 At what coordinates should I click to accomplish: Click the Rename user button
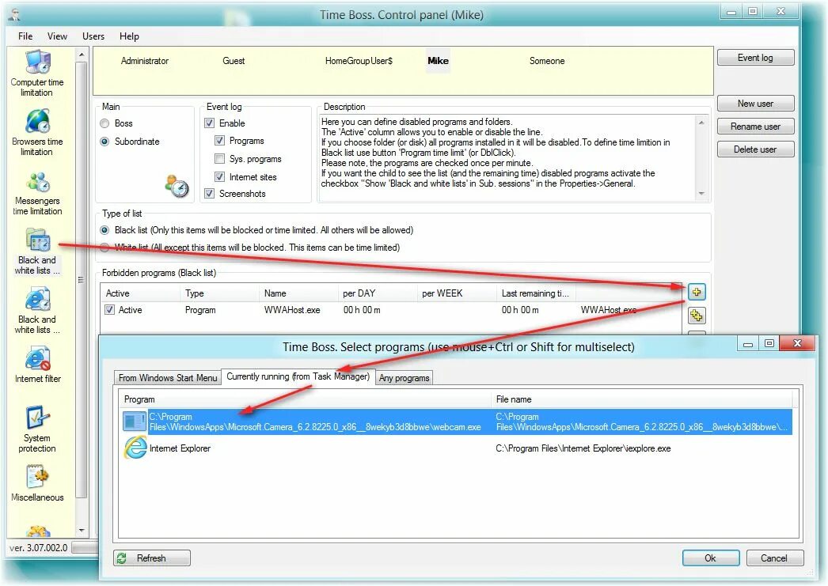pos(756,127)
